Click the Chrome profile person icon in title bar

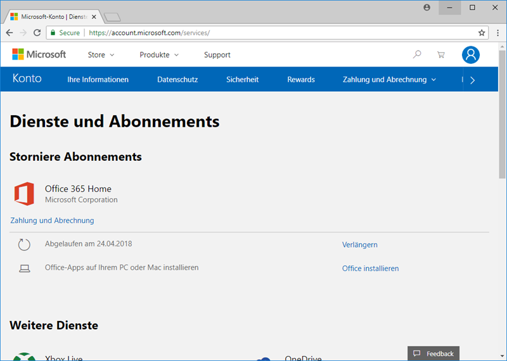pos(427,8)
